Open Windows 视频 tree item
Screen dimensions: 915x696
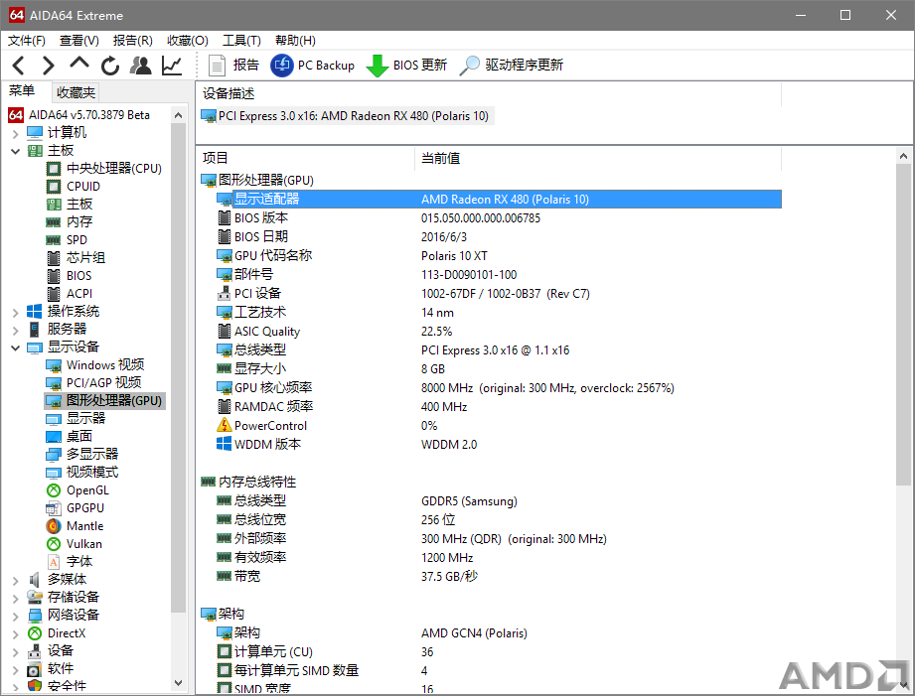[x=105, y=365]
